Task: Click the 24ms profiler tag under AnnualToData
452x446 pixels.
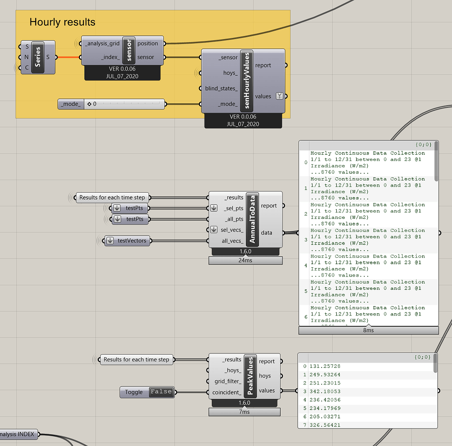Action: coord(245,261)
